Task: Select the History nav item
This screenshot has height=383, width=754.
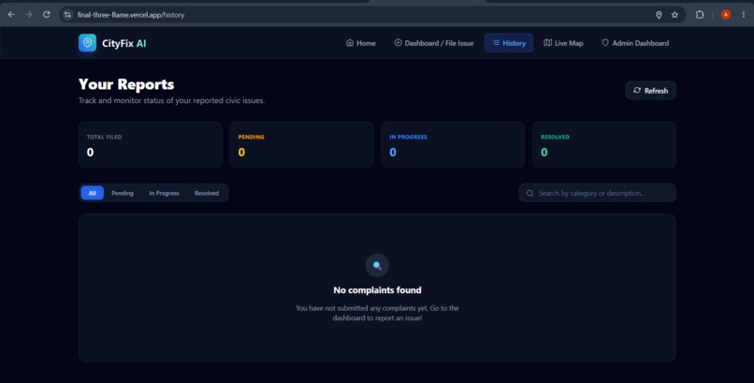Action: coord(509,43)
